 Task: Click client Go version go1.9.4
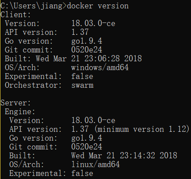pyautogui.click(x=87, y=41)
